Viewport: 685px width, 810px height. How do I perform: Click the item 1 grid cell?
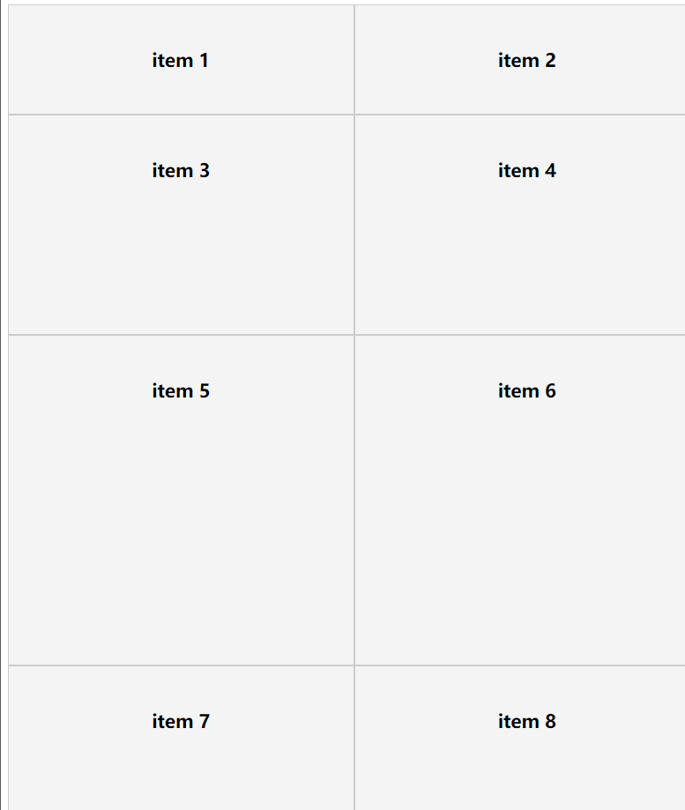click(181, 60)
